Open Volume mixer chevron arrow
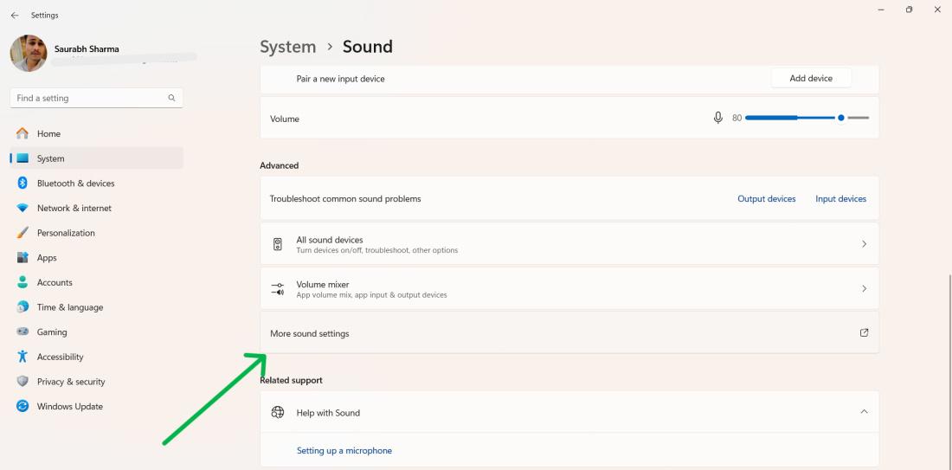Screen dimensions: 952x470 [x=864, y=289]
